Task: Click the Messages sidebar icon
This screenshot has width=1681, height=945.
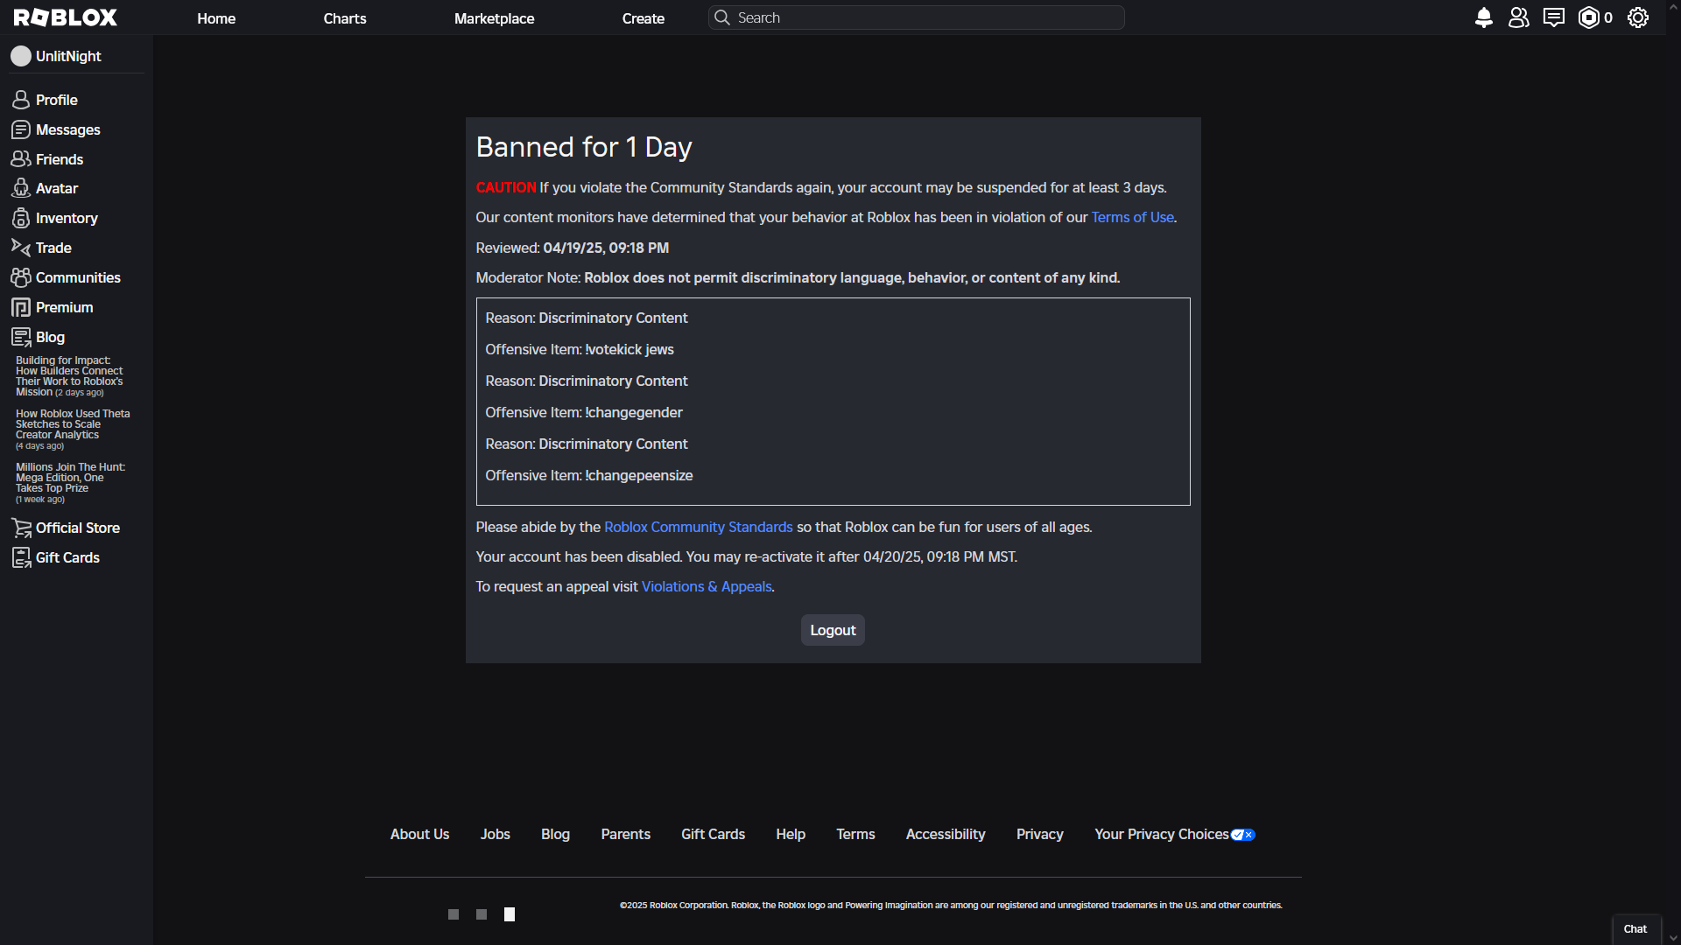Action: (x=21, y=129)
